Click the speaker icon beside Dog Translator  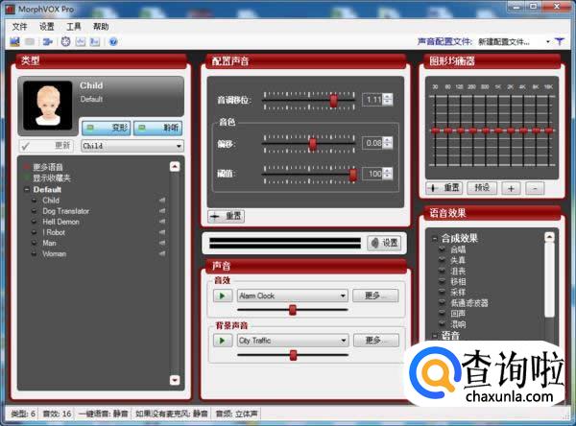[x=162, y=211]
